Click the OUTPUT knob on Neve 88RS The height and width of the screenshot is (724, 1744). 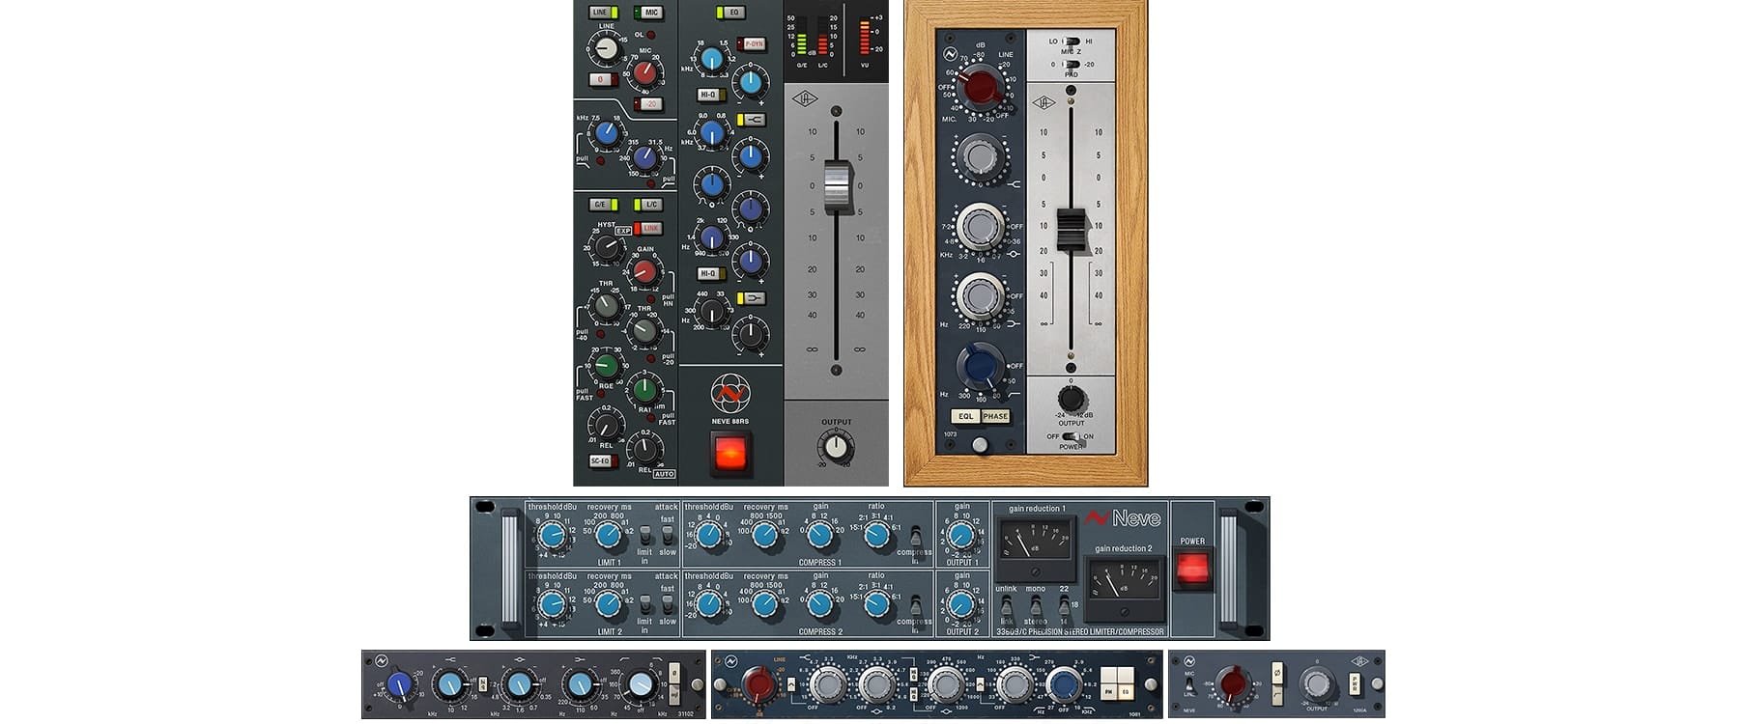pos(836,446)
